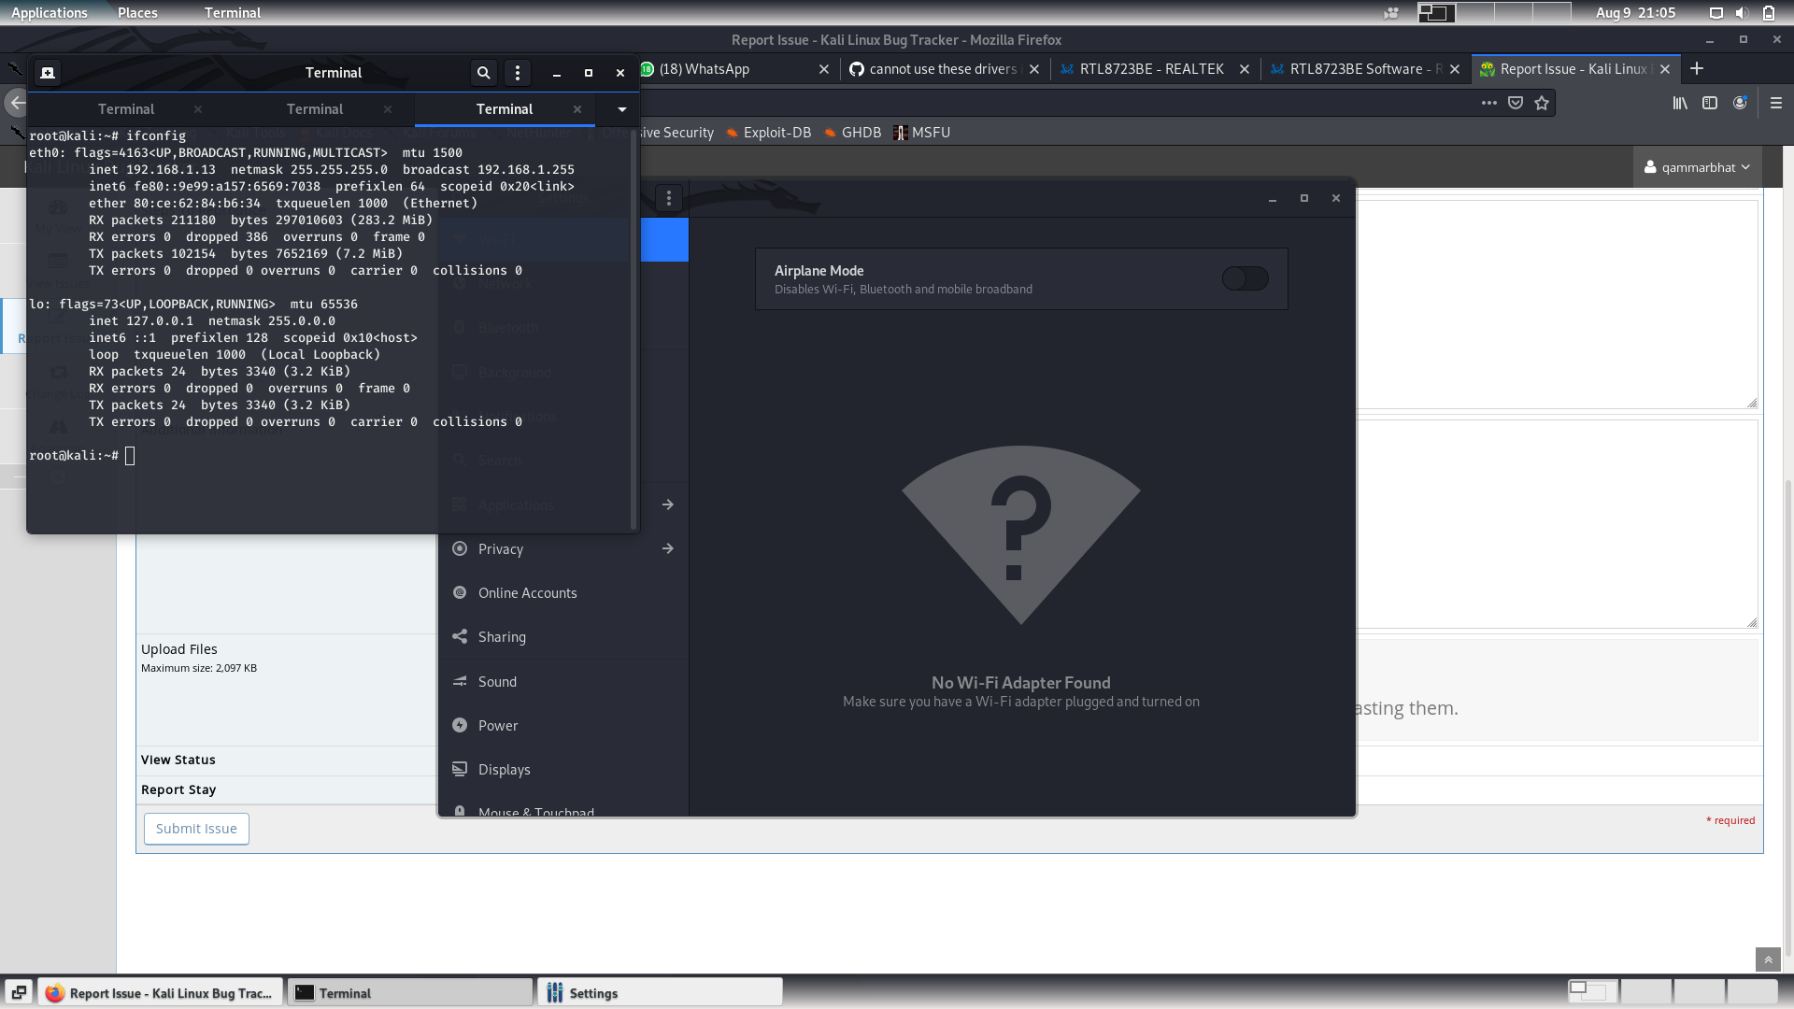1794x1009 pixels.
Task: Select Sound in the Settings sidebar
Action: pos(497,682)
